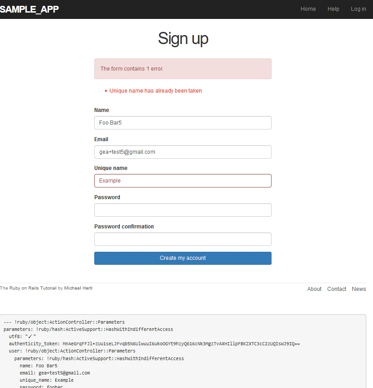This screenshot has height=388, width=373.
Task: Open the News footer link
Action: coord(359,289)
